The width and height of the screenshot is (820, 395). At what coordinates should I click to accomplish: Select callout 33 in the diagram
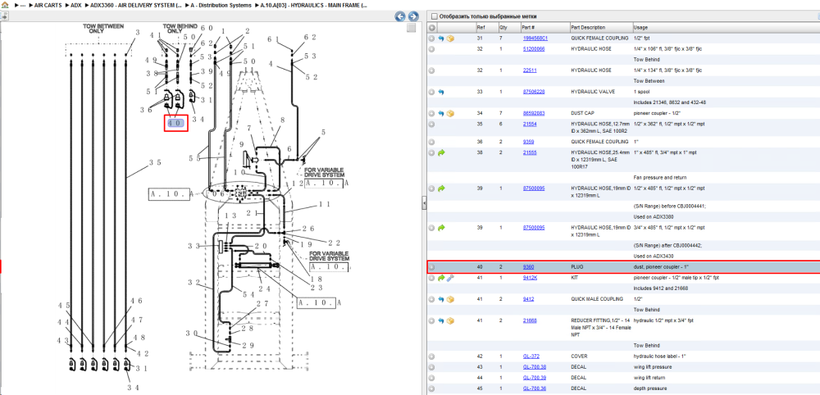click(x=194, y=246)
